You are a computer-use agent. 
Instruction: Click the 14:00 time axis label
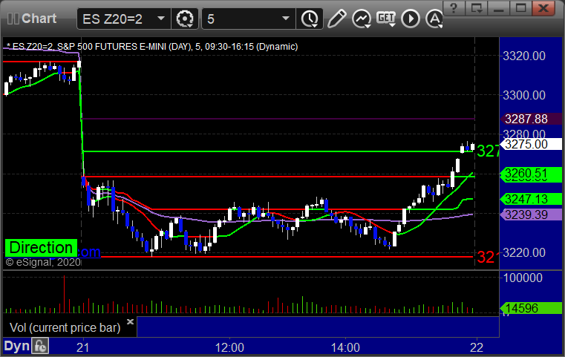pyautogui.click(x=345, y=347)
